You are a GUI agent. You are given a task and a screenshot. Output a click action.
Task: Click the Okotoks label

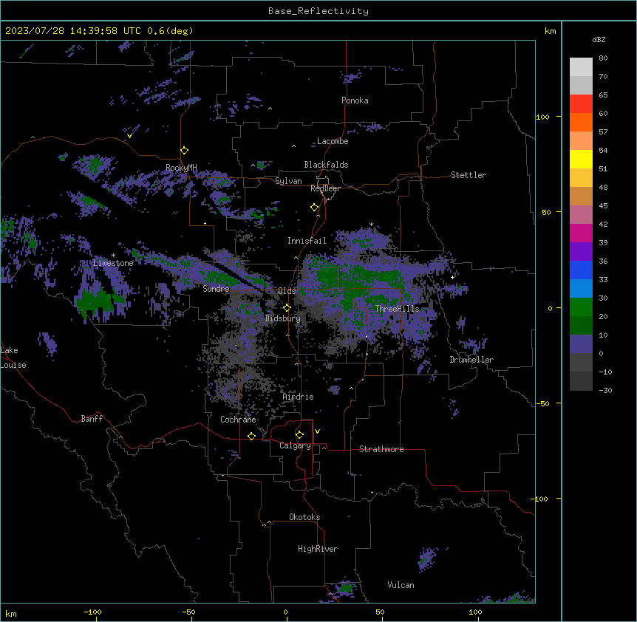(x=304, y=517)
